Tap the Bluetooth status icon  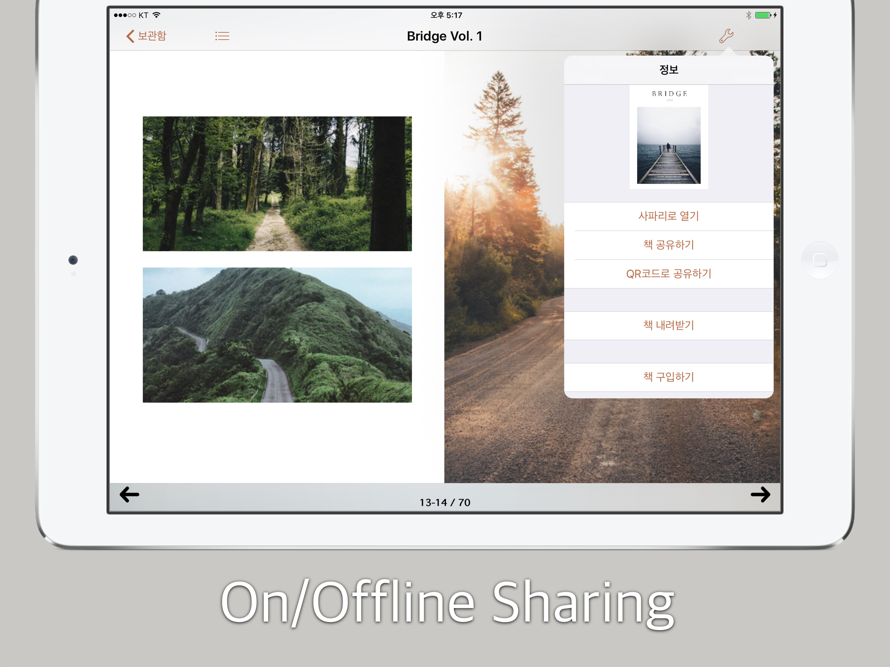point(748,15)
